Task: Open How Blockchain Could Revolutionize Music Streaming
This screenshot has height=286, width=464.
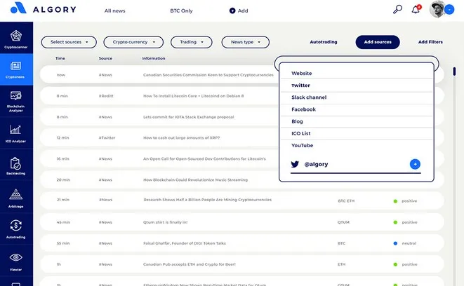Action: 195,179
